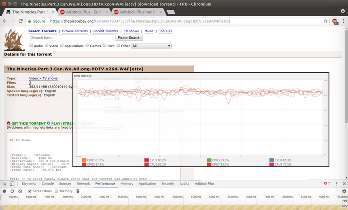Uncheck Screenshots in Performance panel
Screen dimensions: 348x210
tap(30, 191)
